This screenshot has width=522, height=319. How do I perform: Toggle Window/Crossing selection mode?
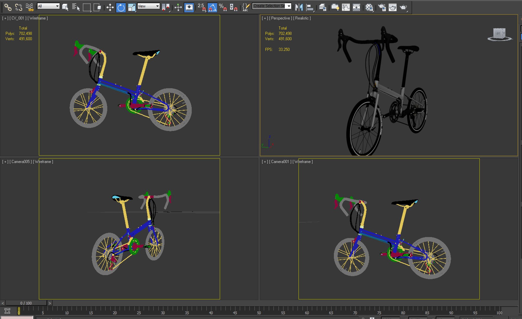tap(97, 7)
